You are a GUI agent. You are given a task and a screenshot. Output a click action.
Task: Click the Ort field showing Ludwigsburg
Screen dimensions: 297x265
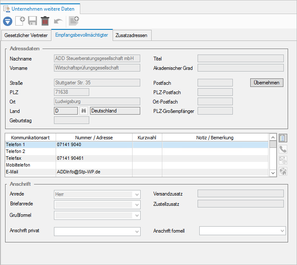97,101
